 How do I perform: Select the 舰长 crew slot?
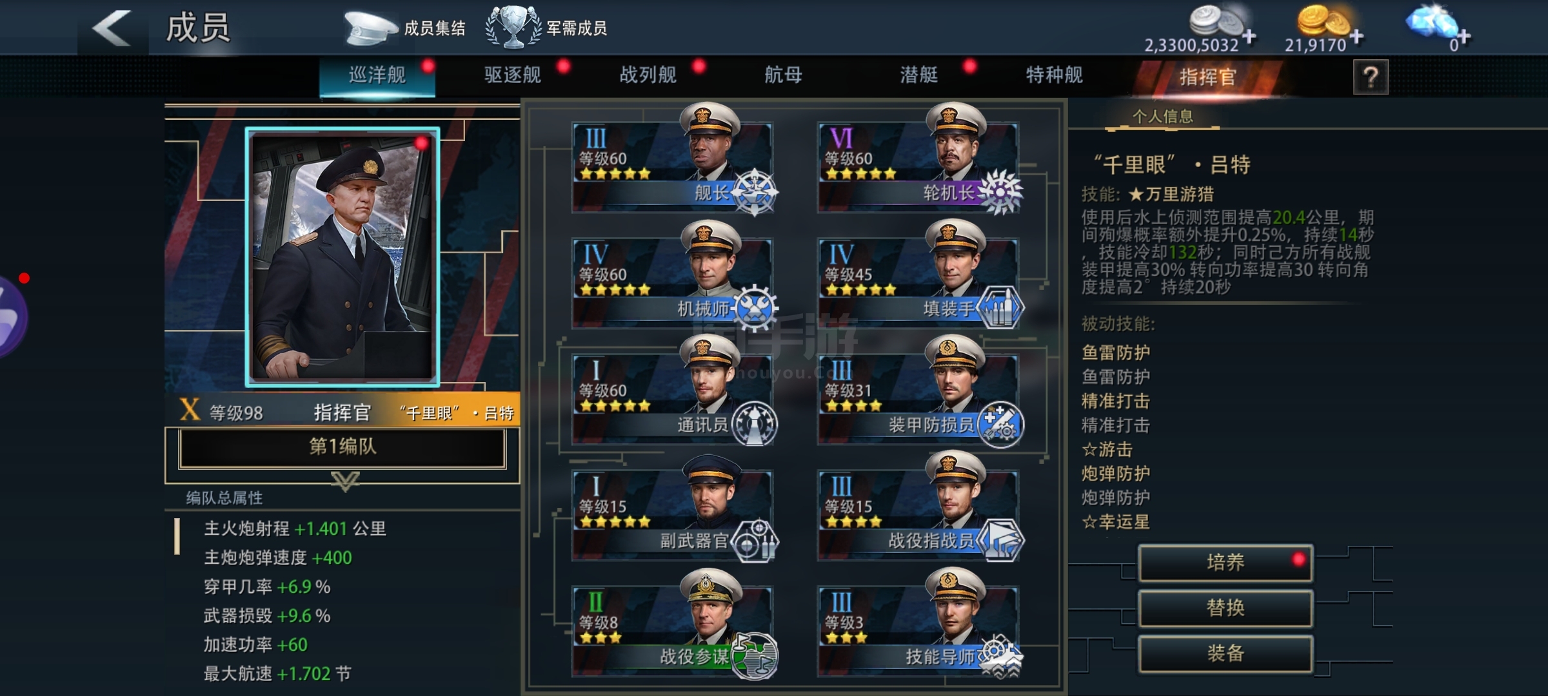coord(673,166)
